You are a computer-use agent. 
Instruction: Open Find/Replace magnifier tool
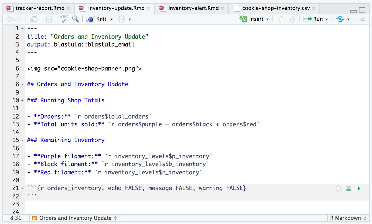click(76, 19)
